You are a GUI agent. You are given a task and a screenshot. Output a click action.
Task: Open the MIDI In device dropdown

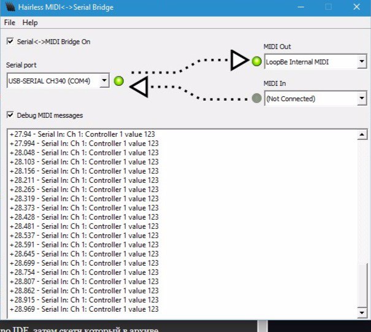click(x=361, y=98)
